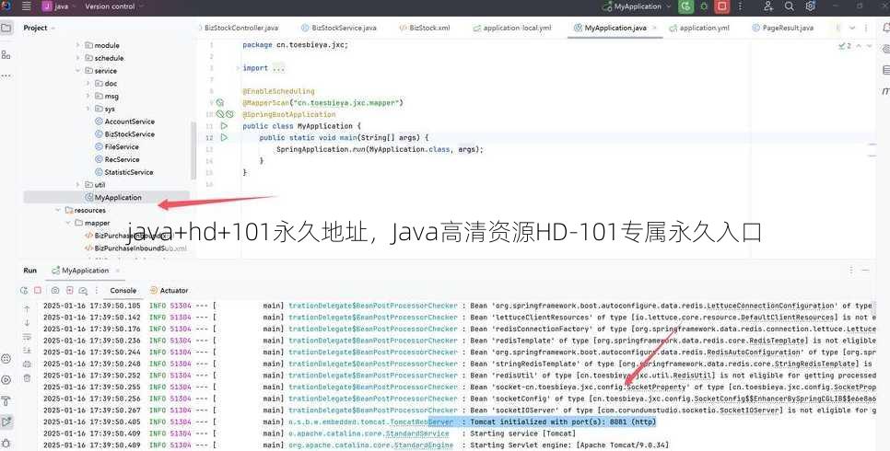The width and height of the screenshot is (890, 451).
Task: Click the console scroll-up arrow icon
Action: coord(27,309)
